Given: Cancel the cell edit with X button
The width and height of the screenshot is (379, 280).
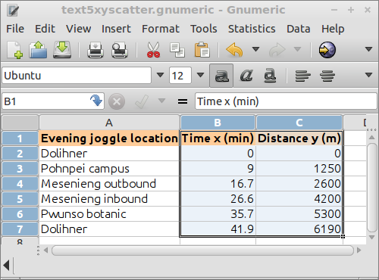Looking at the screenshot, I should pyautogui.click(x=117, y=101).
